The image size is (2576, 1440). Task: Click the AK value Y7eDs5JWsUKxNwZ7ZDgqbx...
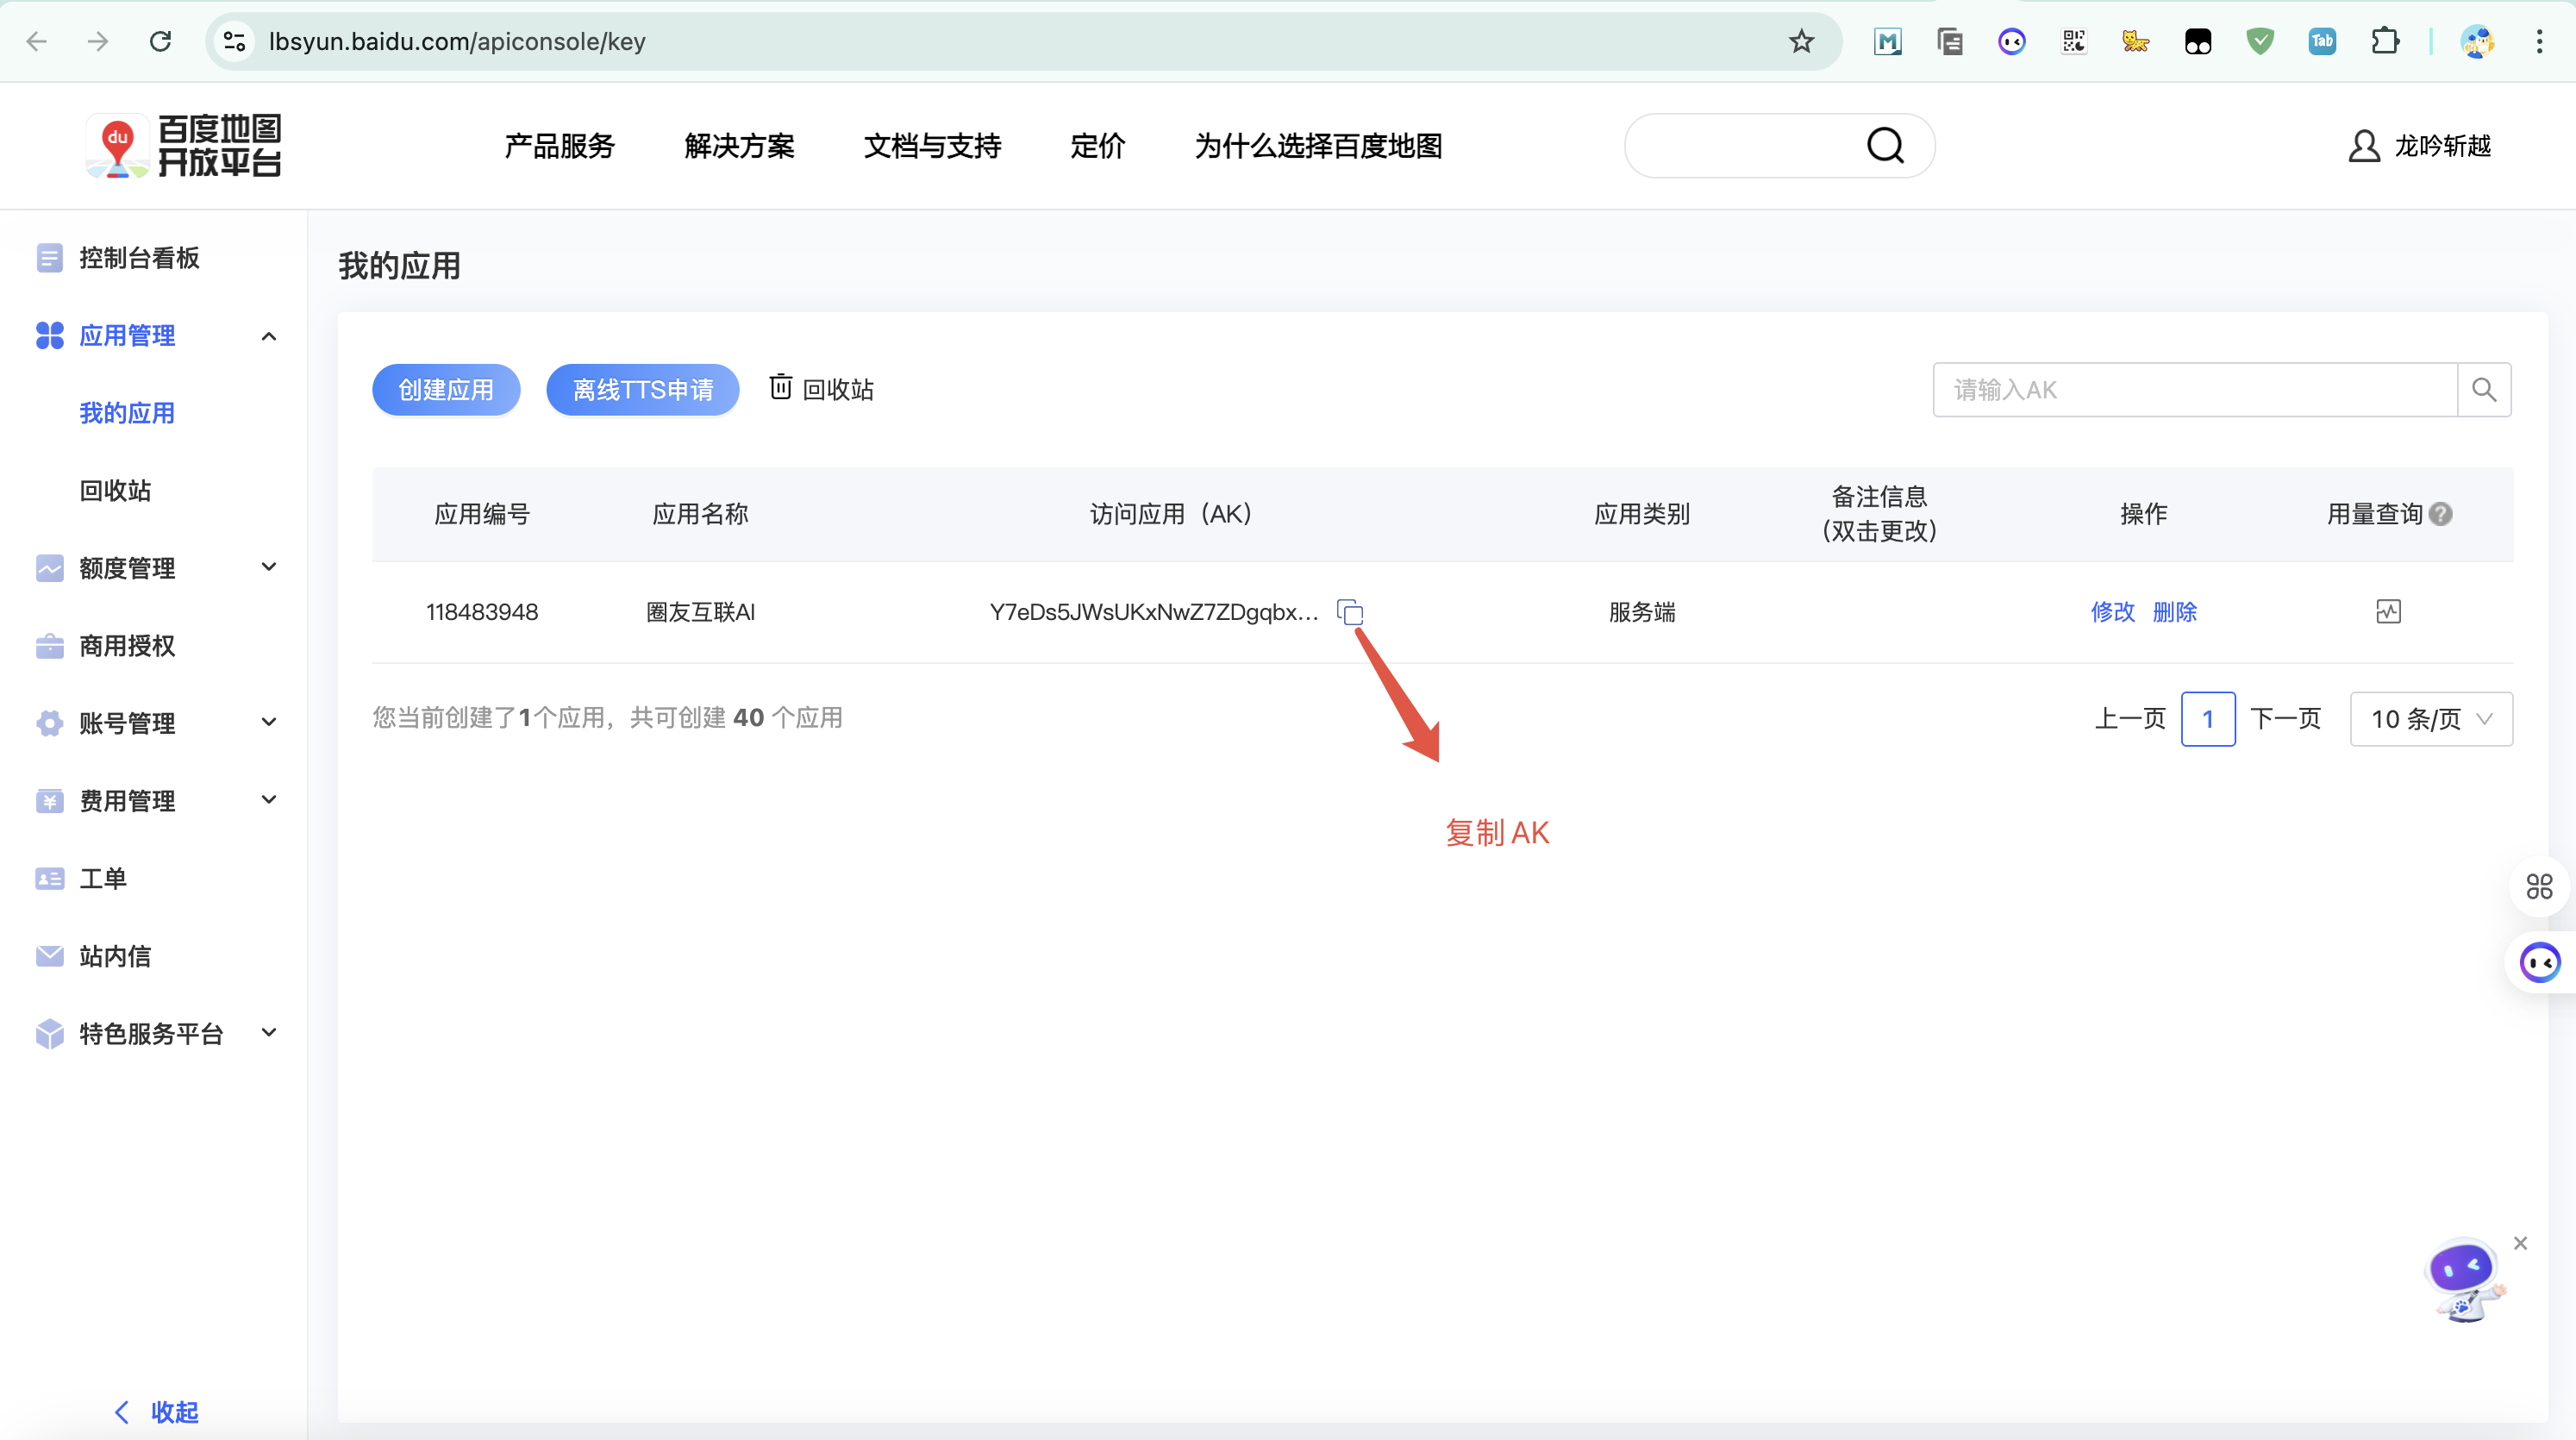coord(1154,612)
